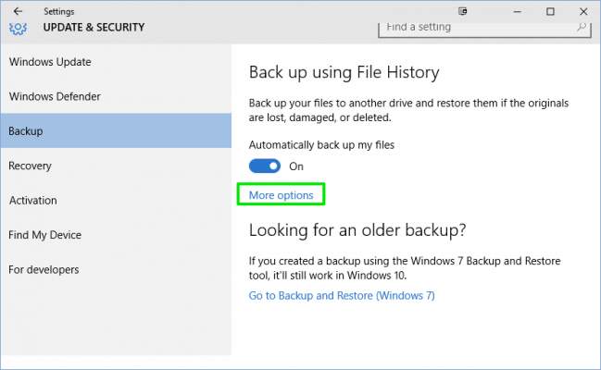Maximize the Settings window

tap(550, 11)
